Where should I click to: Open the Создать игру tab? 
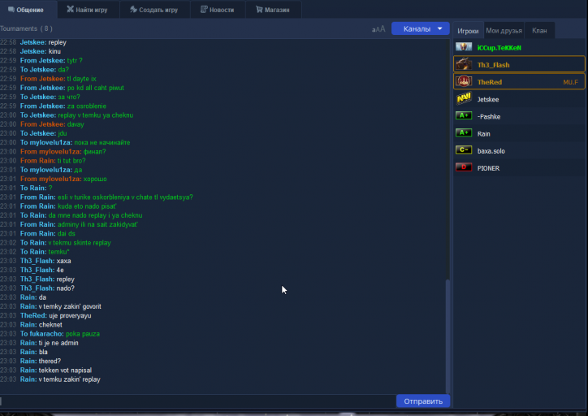coord(154,10)
